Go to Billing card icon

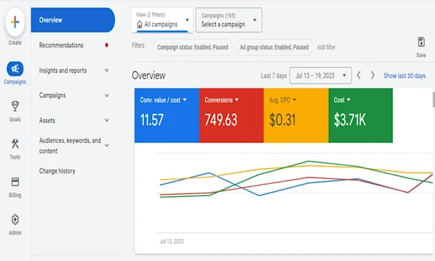pos(15,182)
